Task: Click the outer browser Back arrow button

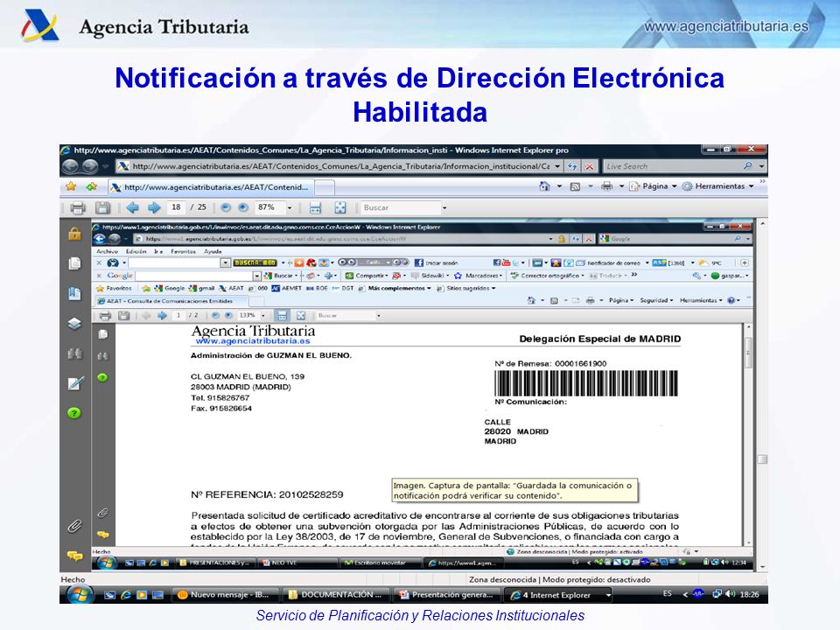Action: 70,166
